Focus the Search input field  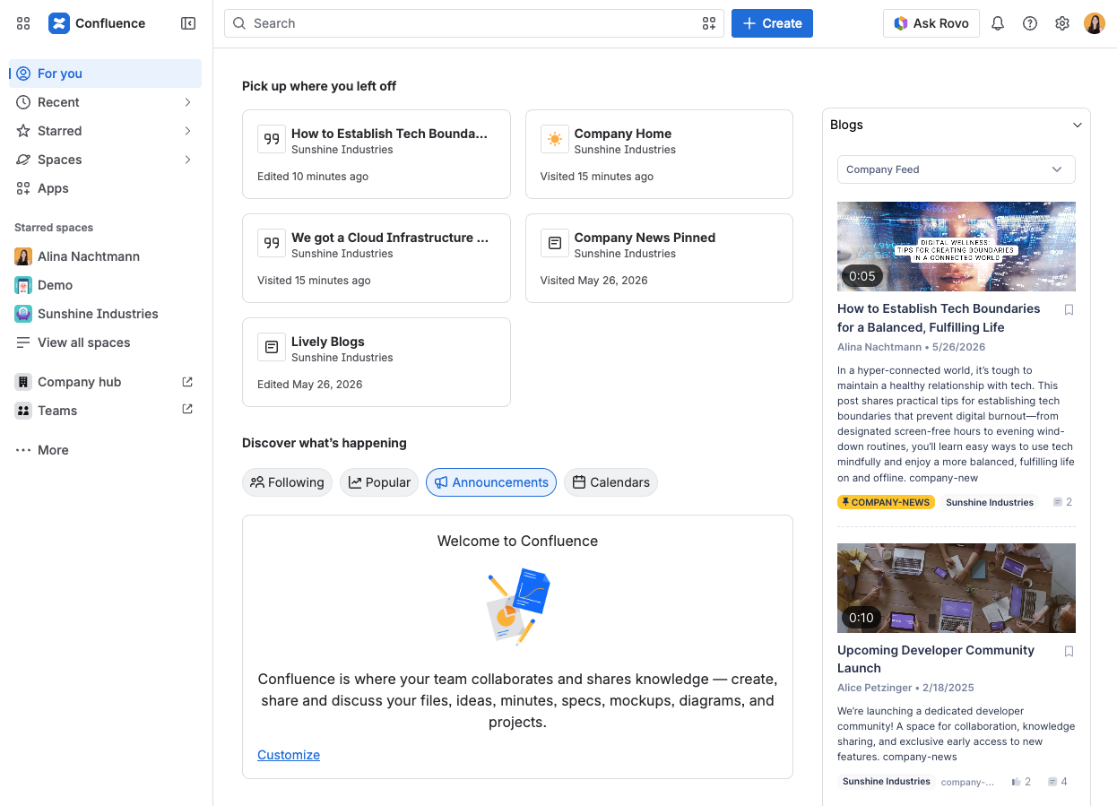point(473,23)
